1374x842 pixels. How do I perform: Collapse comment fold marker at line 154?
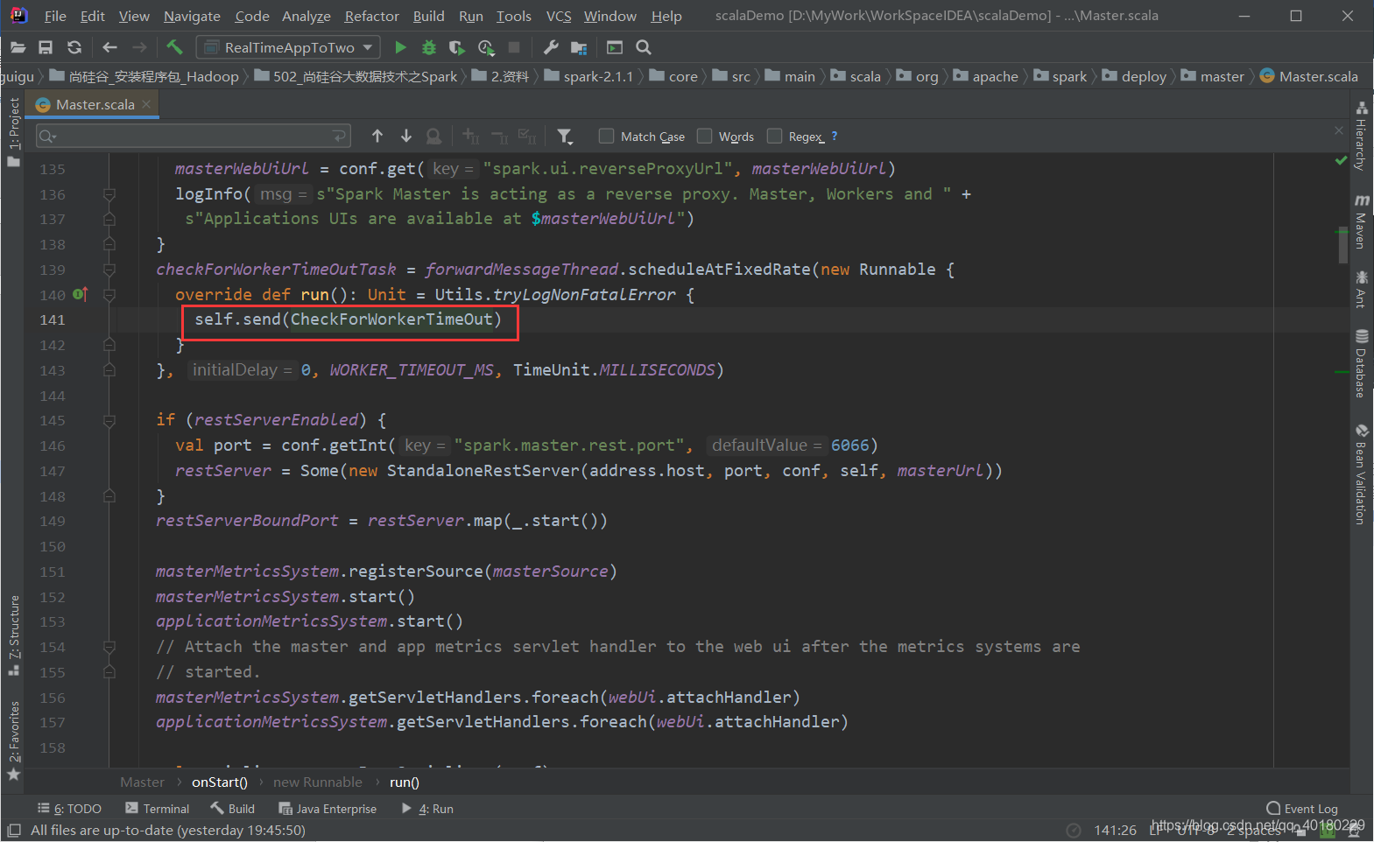tap(109, 647)
